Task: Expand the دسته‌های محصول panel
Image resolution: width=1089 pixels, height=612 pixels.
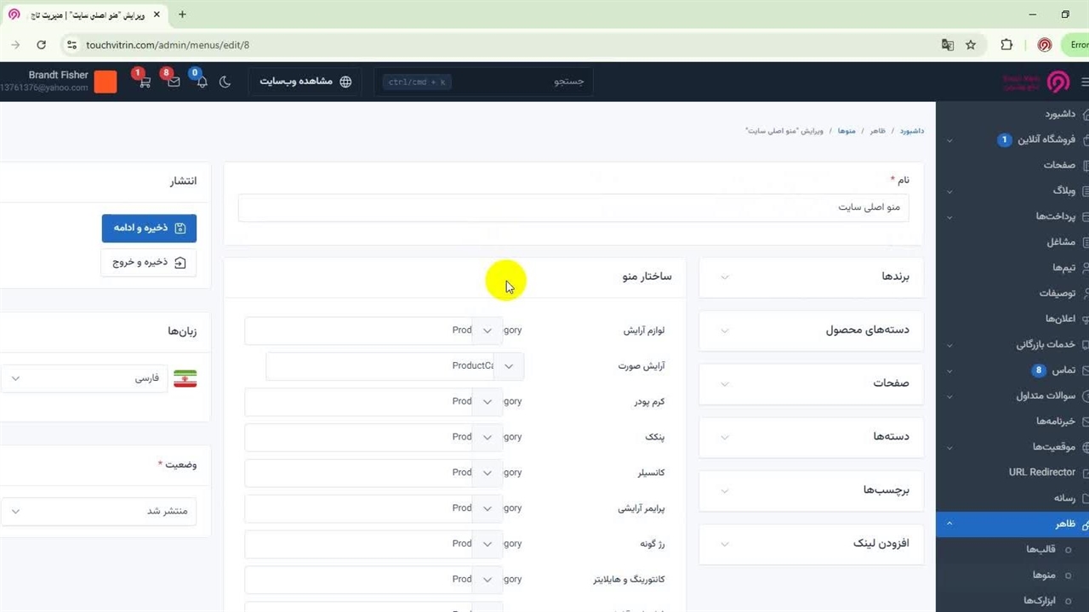Action: click(x=810, y=330)
